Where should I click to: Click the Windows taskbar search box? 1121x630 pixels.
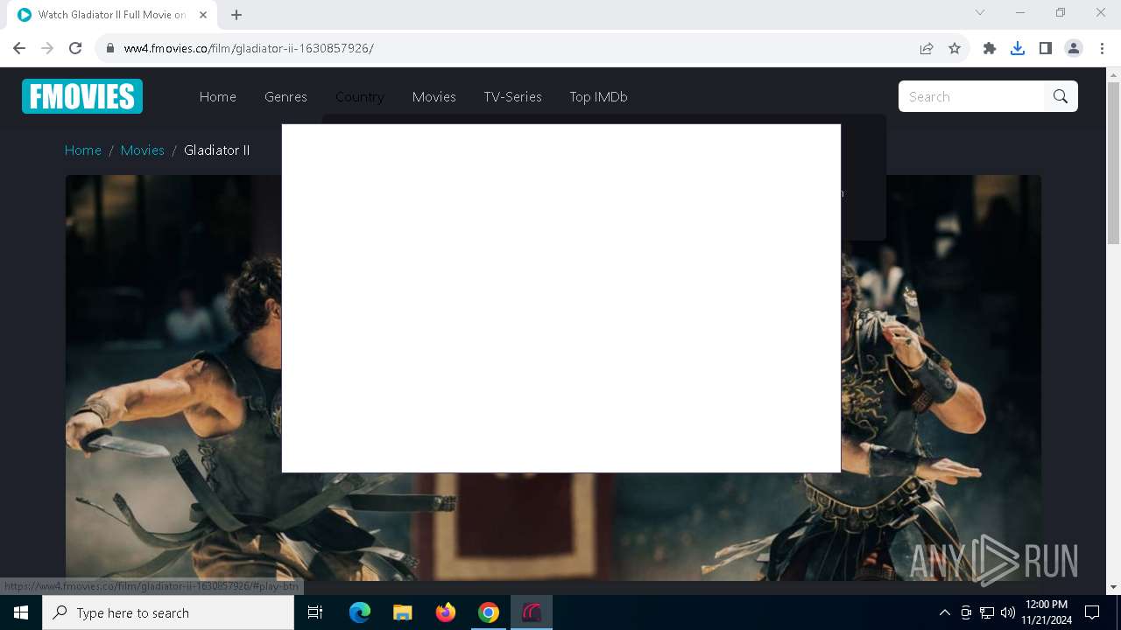(168, 612)
